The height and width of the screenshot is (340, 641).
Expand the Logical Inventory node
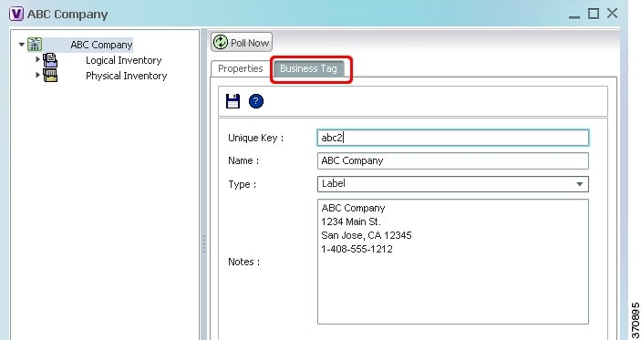click(x=37, y=59)
